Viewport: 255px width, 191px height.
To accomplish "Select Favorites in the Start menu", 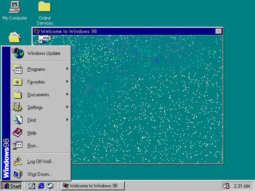I will (x=41, y=82).
